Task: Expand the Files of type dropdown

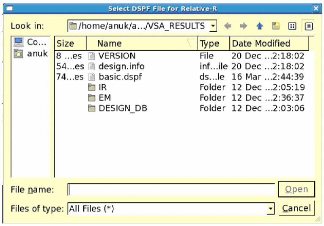Action: (270, 209)
